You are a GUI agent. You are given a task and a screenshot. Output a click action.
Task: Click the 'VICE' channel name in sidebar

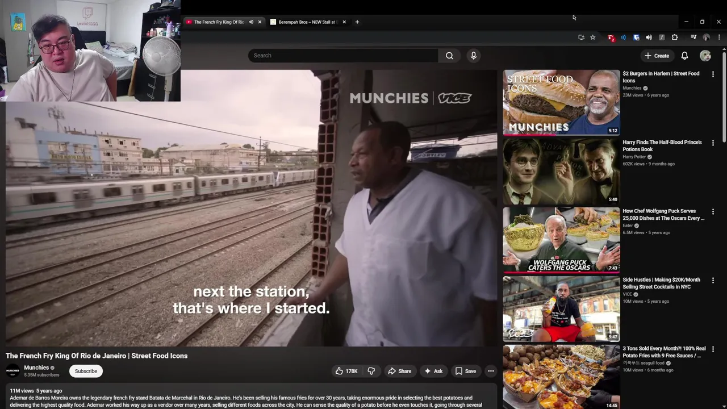[x=627, y=294]
